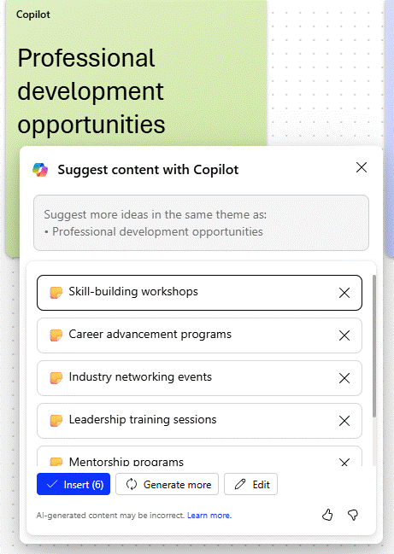The height and width of the screenshot is (554, 394).
Task: Remove the Skill-building workshops suggestion
Action: click(x=344, y=293)
